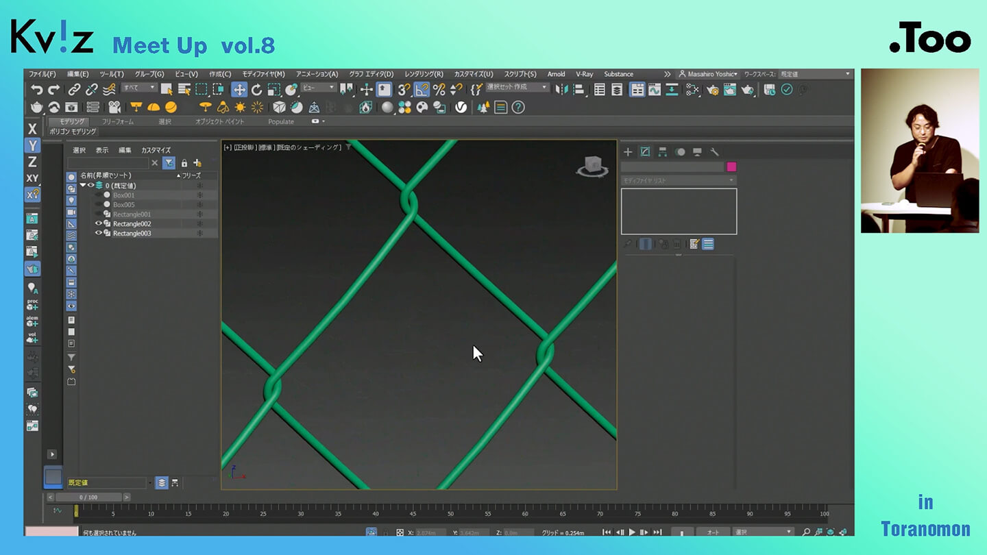Toggle visibility of Rectangle003
Viewport: 987px width, 555px height.
click(x=99, y=233)
